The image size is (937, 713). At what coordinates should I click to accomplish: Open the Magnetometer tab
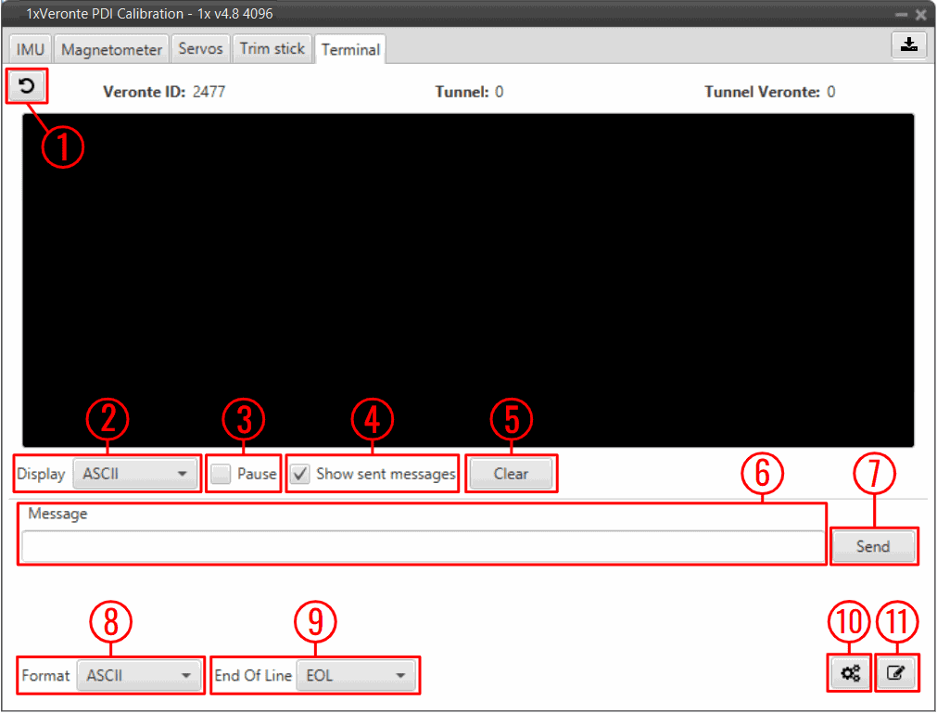pyautogui.click(x=111, y=49)
